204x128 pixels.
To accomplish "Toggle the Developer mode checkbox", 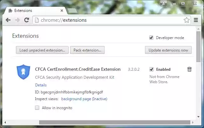I will tap(151, 38).
